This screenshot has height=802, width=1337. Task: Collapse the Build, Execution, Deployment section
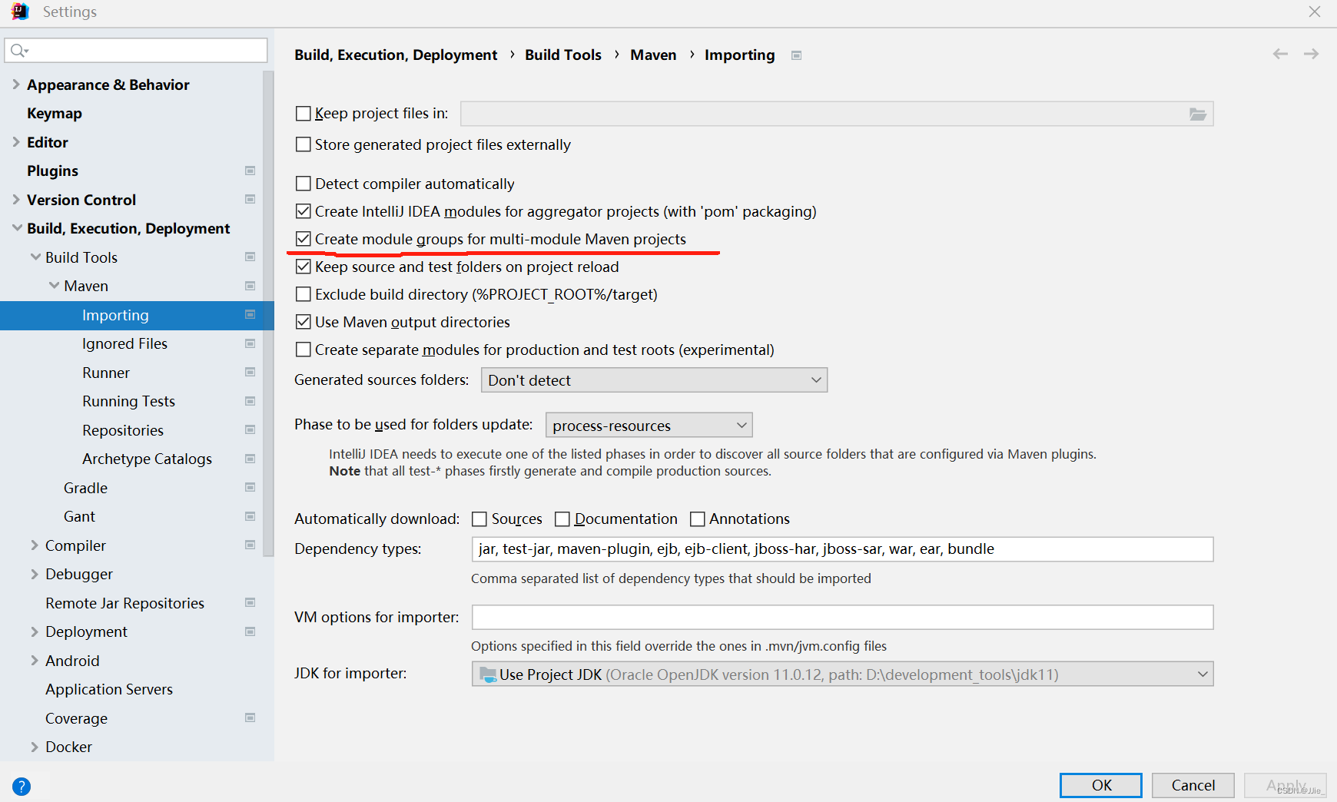click(16, 227)
